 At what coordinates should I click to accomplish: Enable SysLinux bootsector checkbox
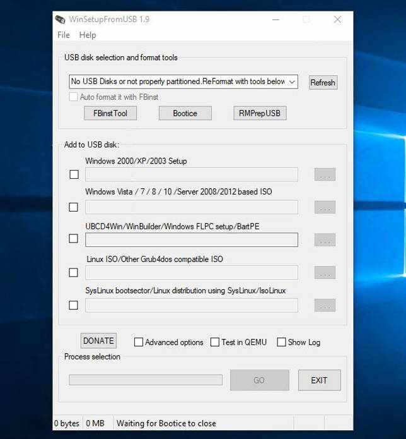pyautogui.click(x=74, y=305)
